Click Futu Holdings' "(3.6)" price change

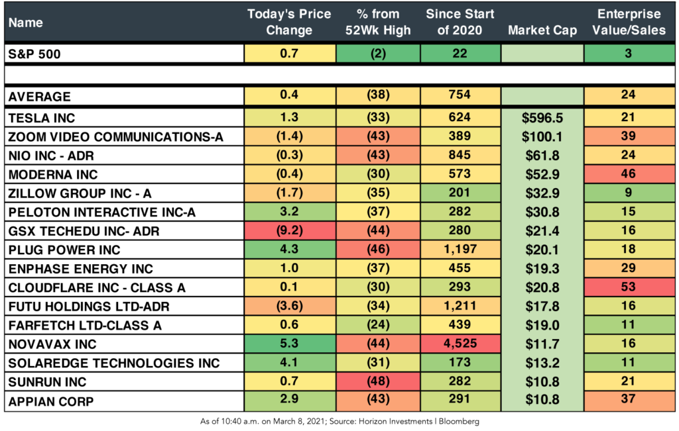tap(289, 306)
